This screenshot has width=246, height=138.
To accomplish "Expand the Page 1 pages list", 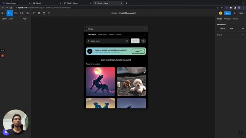I will point(25,19).
